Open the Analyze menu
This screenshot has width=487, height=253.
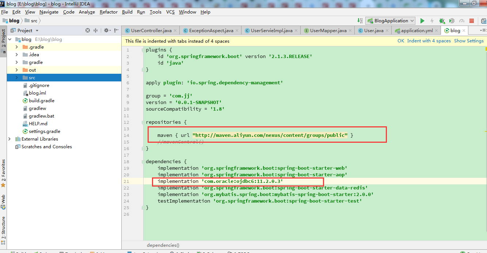point(87,12)
